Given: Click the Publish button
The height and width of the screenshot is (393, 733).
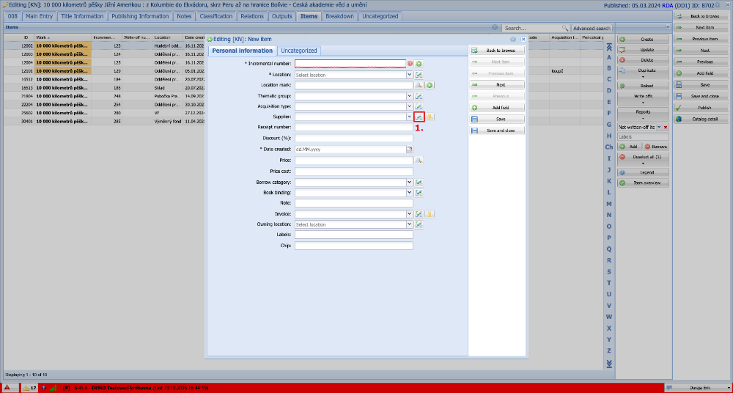Looking at the screenshot, I should [x=701, y=108].
